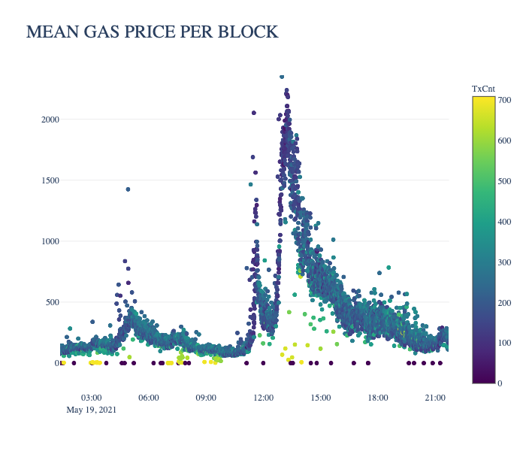Screen dimensions: 526x451
Task: Click the isolated data point near 2050 before 12:00
Action: [x=254, y=113]
